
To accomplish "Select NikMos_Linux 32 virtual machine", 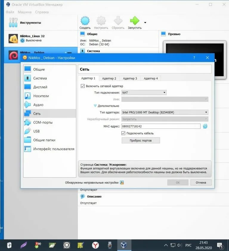I will 41,39.
